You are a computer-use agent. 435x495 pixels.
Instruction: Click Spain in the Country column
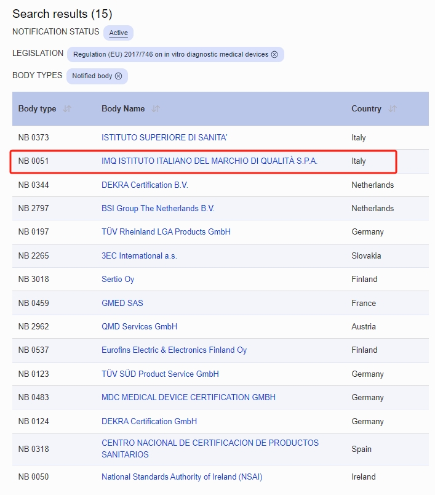pyautogui.click(x=362, y=449)
